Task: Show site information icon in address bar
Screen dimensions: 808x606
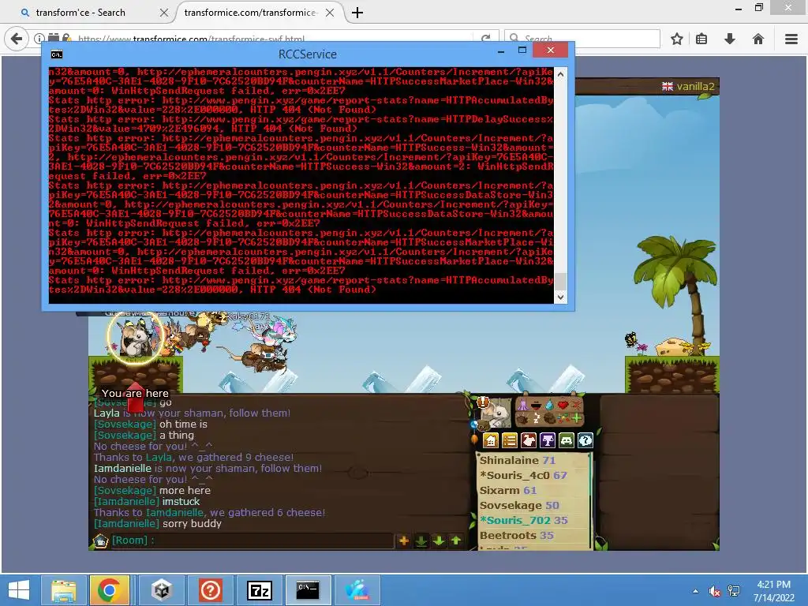Action: point(39,38)
